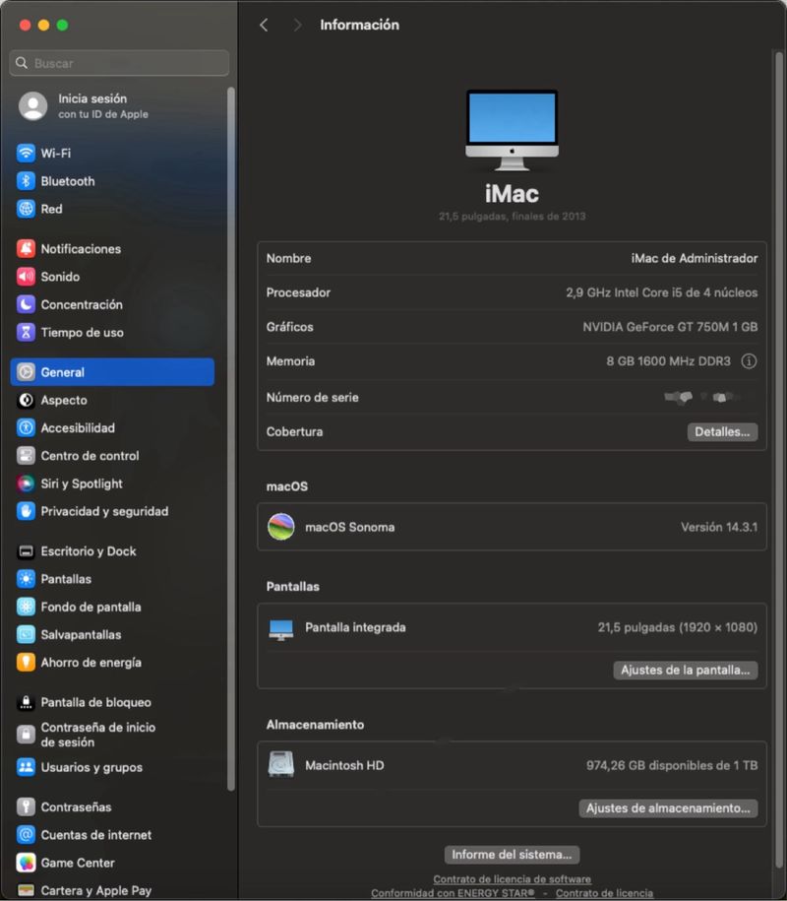
Task: Click Ajustes de la pantalla button
Action: point(686,670)
